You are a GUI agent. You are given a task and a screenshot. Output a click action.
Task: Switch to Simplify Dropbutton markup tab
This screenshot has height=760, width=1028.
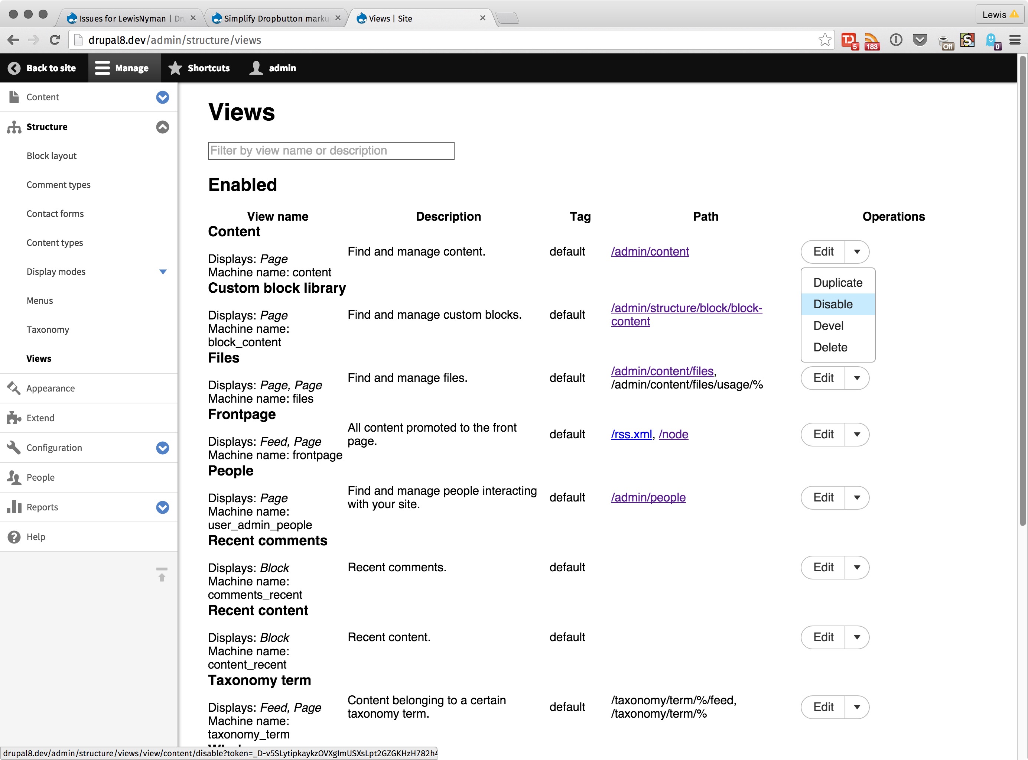pyautogui.click(x=276, y=19)
